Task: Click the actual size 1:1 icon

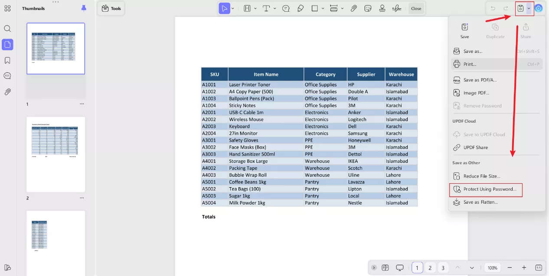Action: (539, 268)
